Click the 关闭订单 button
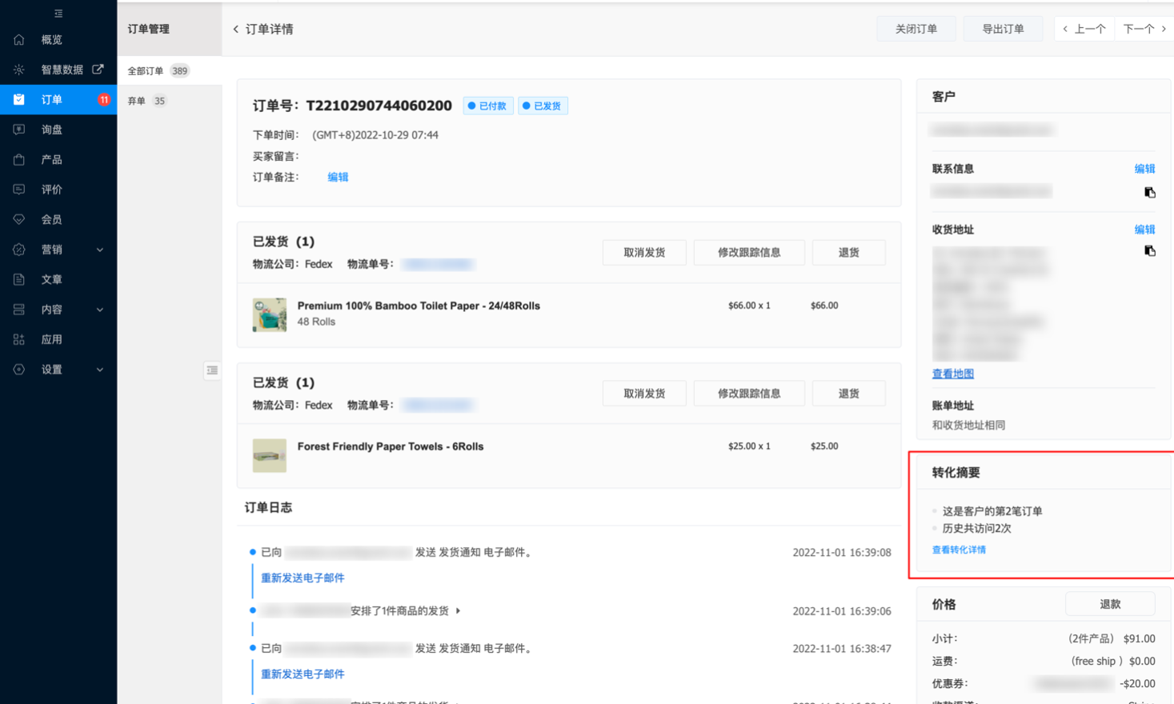 tap(916, 29)
